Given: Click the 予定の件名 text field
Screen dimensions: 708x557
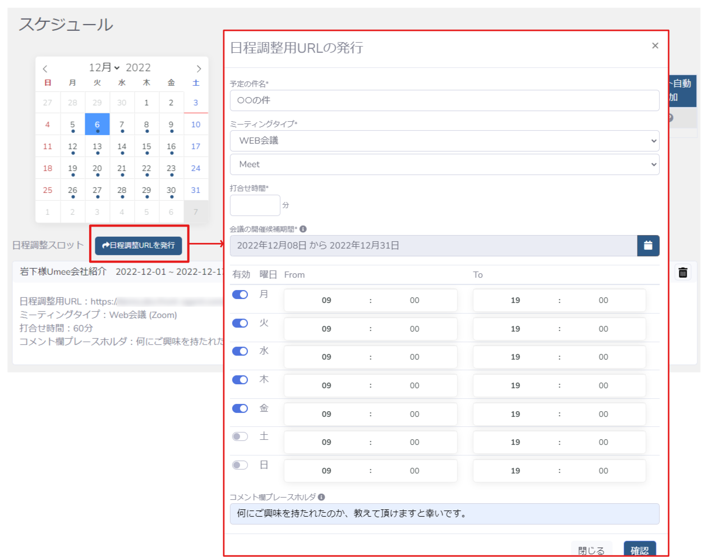Looking at the screenshot, I should click(444, 100).
